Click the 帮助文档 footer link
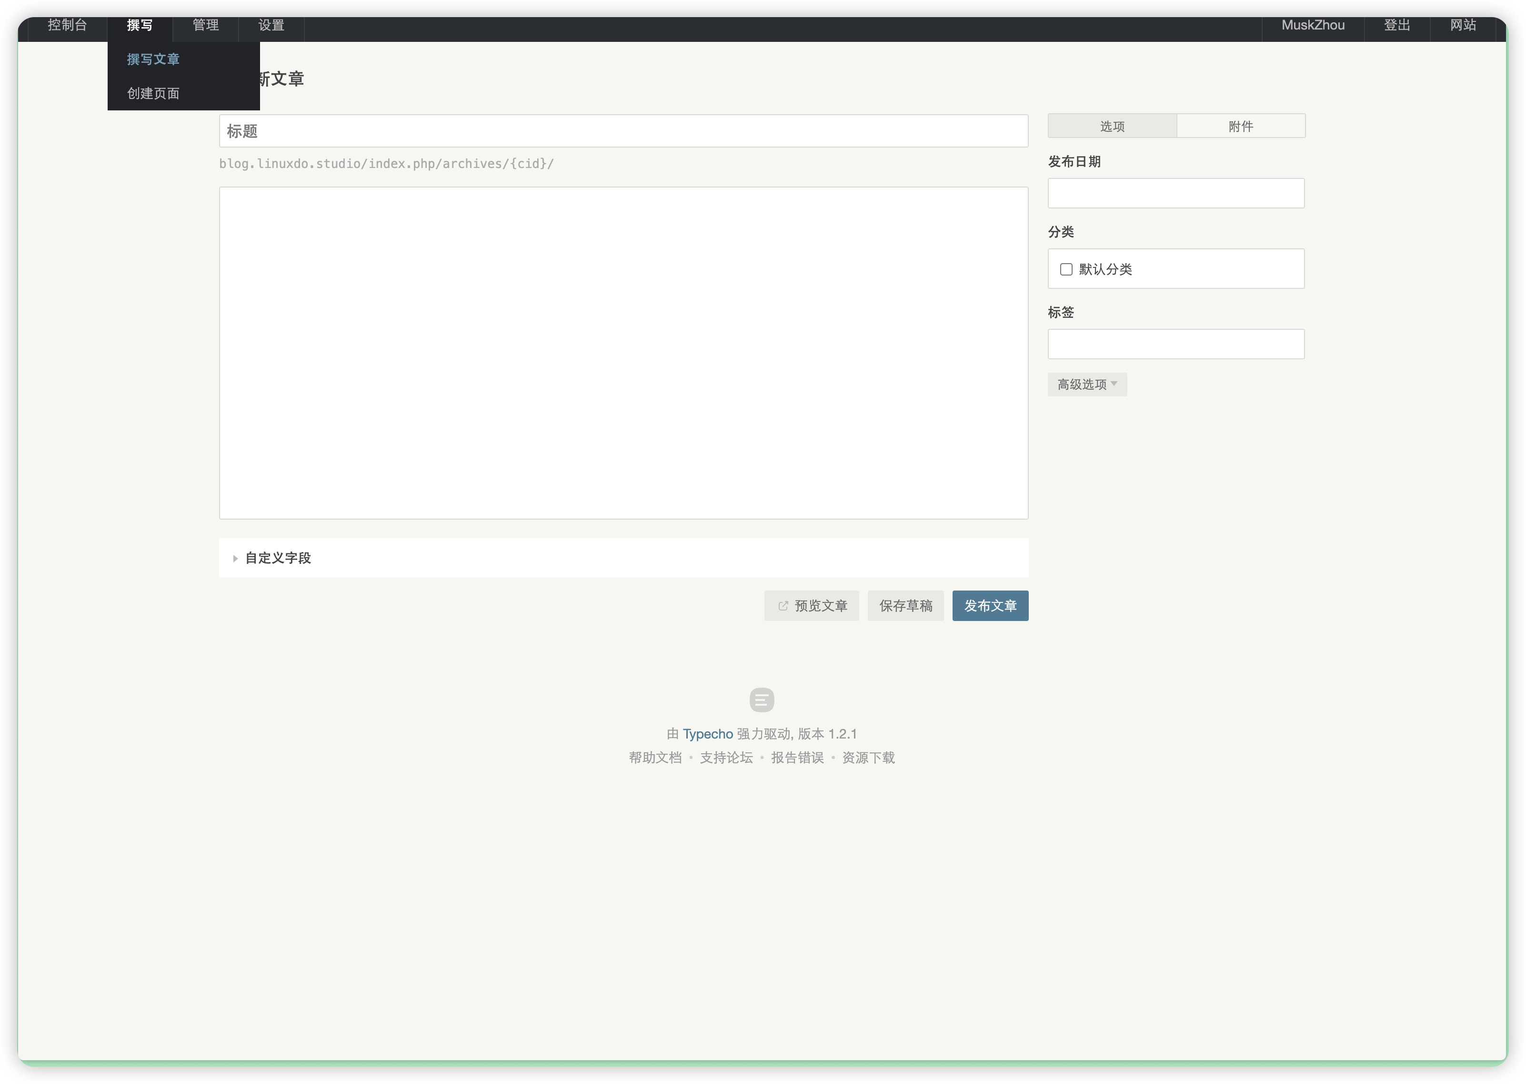 click(x=655, y=758)
